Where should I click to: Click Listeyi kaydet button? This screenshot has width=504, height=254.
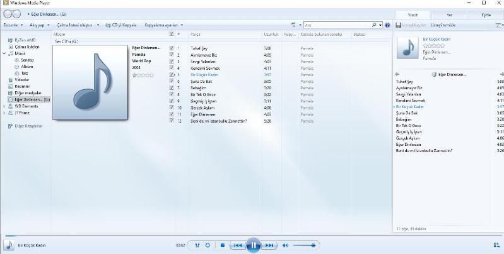click(411, 25)
